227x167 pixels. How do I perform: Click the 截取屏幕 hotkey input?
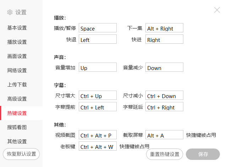point(164,135)
